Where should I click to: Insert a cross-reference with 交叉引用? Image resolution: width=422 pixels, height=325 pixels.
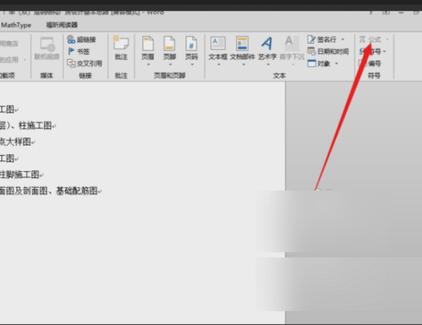[84, 63]
